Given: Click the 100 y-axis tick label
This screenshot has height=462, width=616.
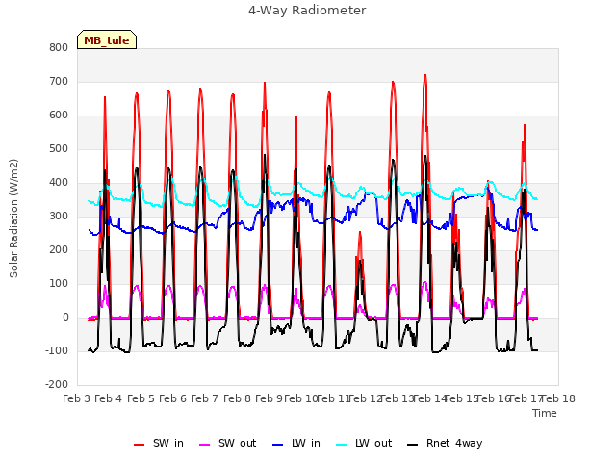Looking at the screenshot, I should [x=59, y=284].
